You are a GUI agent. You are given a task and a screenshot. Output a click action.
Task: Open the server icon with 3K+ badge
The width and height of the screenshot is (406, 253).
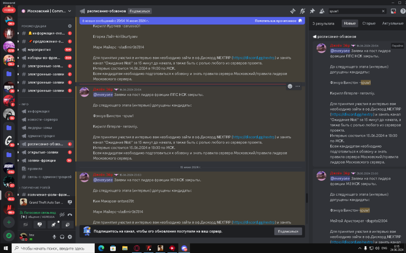(x=9, y=19)
